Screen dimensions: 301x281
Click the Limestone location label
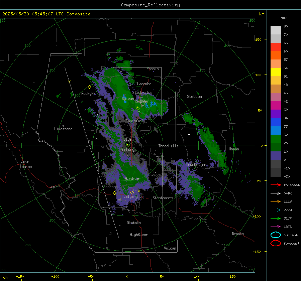(63, 129)
